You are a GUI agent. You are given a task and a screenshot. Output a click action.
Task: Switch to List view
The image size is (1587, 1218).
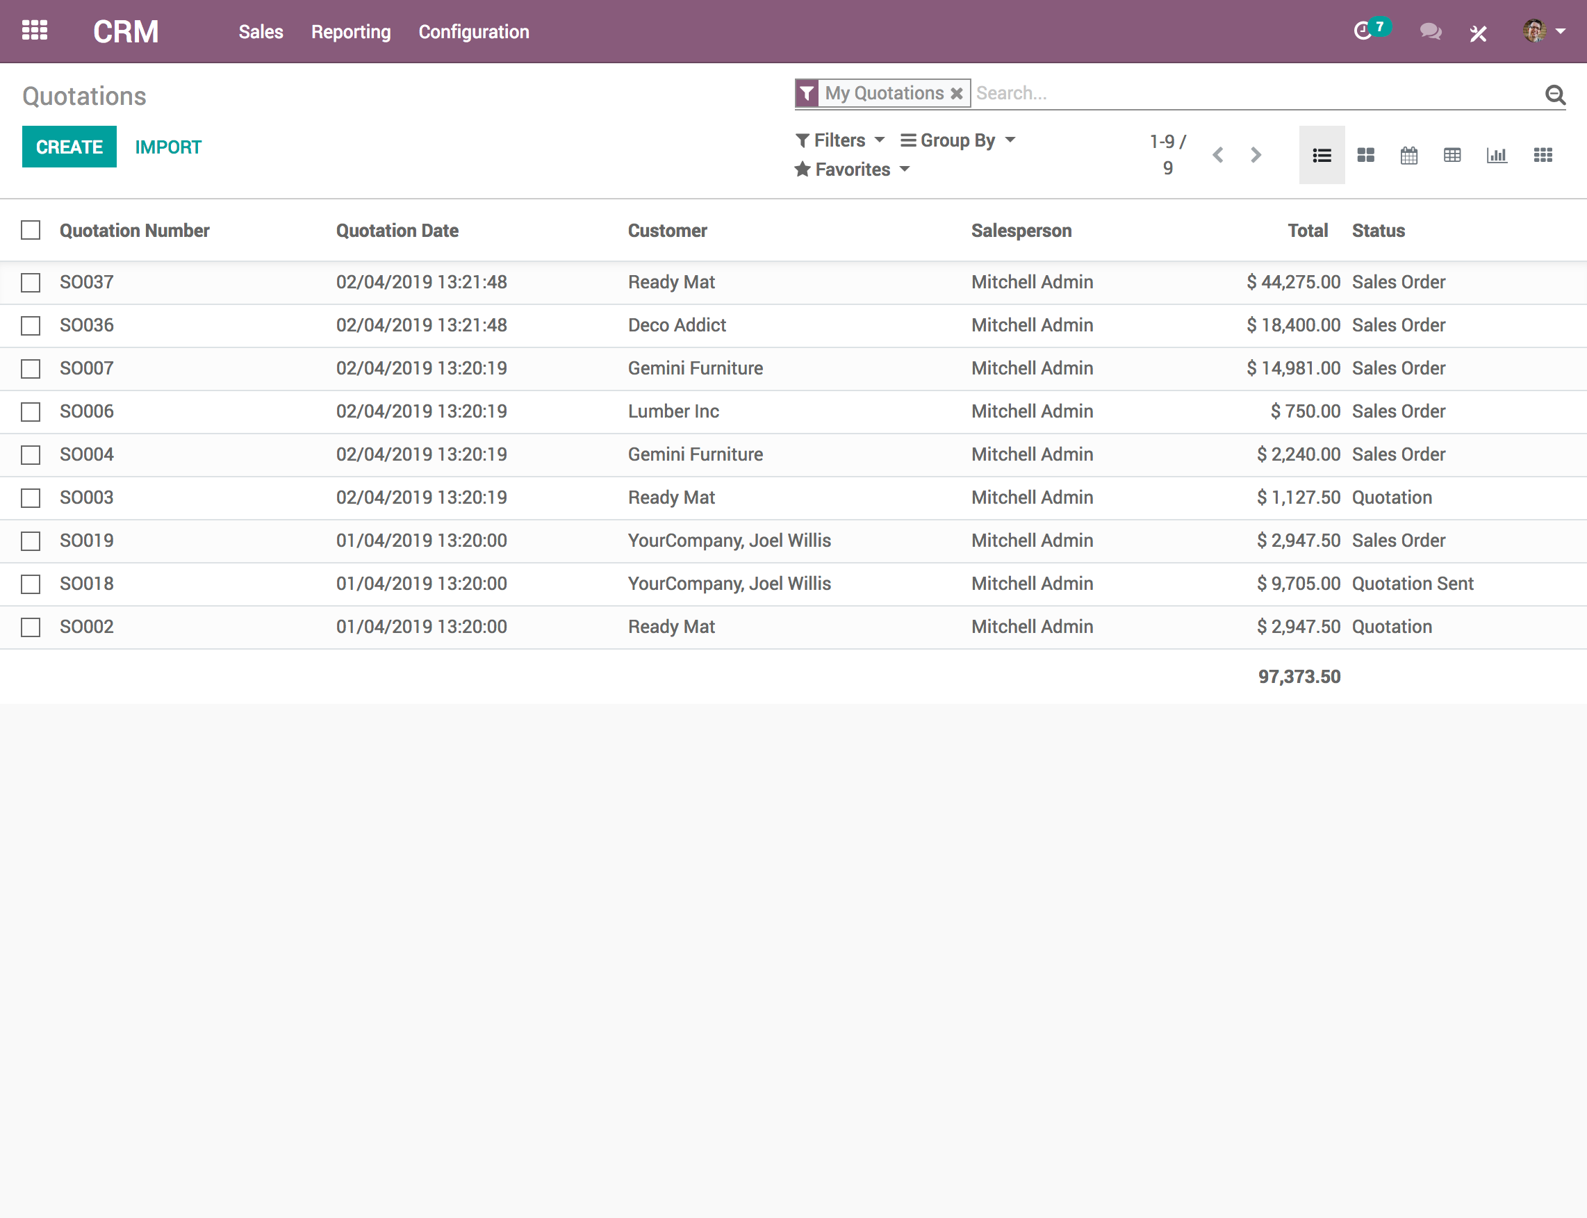click(x=1321, y=154)
